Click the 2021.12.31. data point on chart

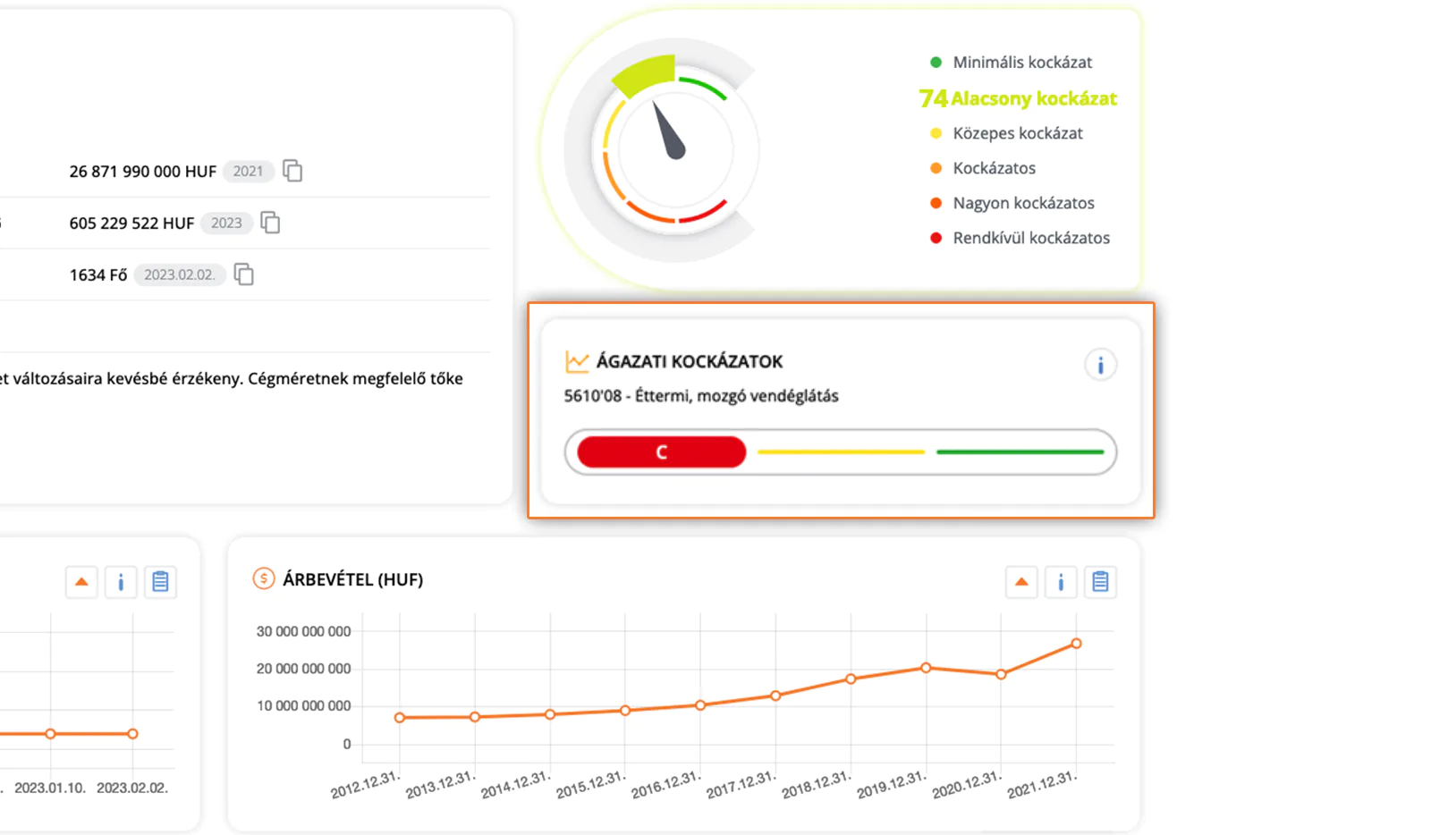click(1076, 644)
